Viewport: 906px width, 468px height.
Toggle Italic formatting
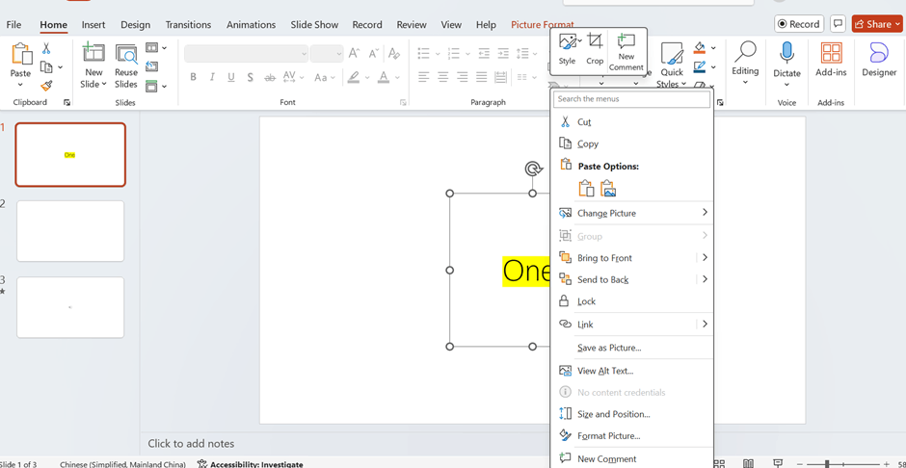tap(212, 77)
